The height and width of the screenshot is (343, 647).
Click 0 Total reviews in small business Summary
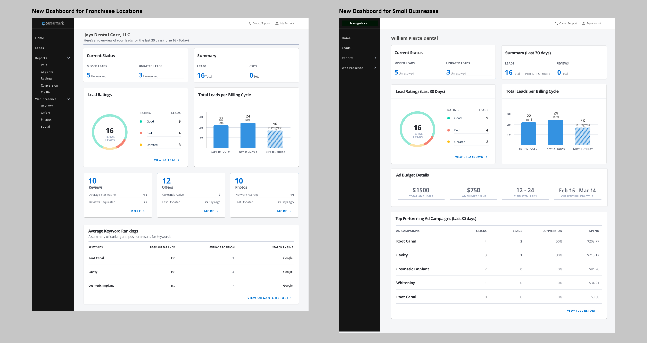pos(563,73)
